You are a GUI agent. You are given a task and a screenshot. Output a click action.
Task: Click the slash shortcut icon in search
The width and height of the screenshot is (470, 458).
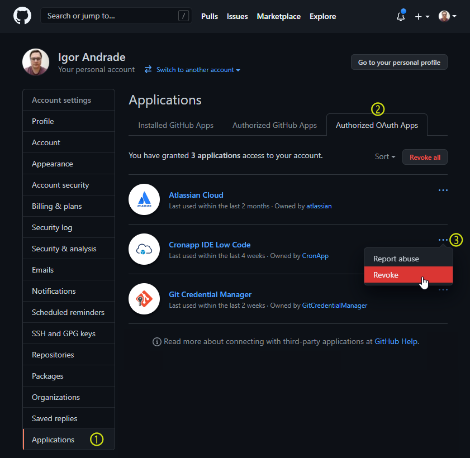[x=183, y=16]
